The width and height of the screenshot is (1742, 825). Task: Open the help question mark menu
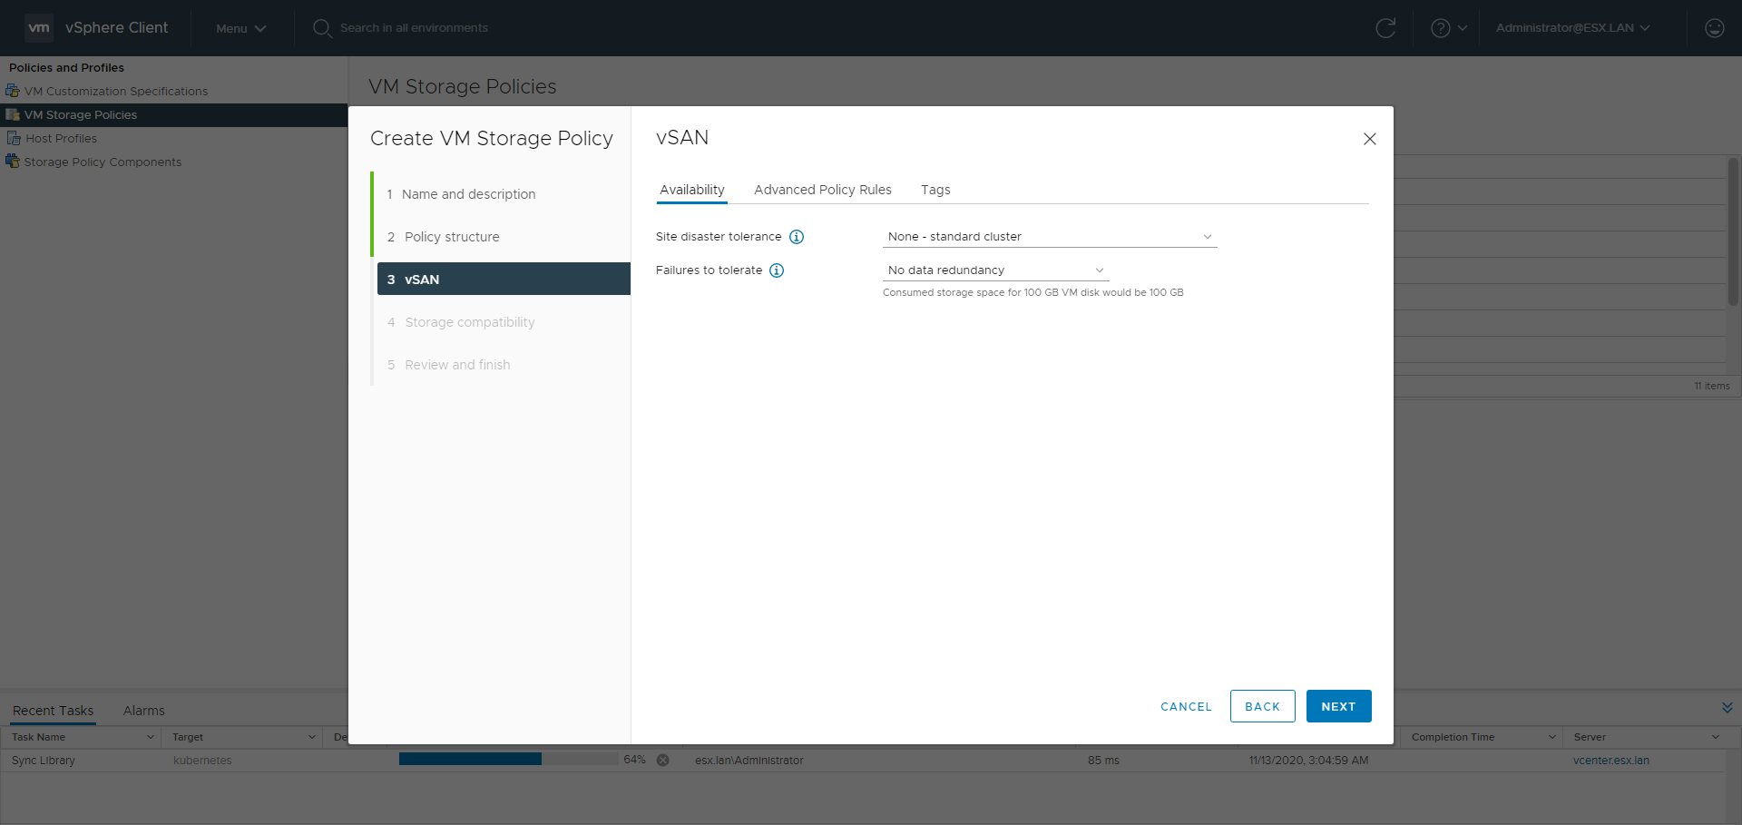click(x=1448, y=28)
